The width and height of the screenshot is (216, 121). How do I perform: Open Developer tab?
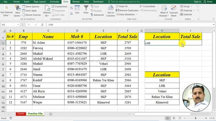click(98, 2)
